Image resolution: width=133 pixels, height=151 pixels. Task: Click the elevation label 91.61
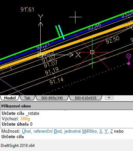click(x=27, y=9)
